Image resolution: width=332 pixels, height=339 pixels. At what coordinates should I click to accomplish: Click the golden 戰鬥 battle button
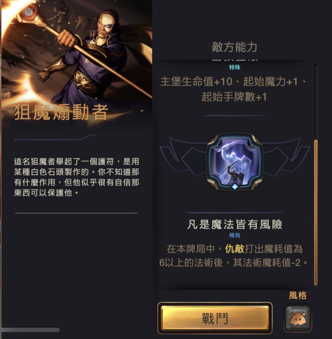coord(215,318)
